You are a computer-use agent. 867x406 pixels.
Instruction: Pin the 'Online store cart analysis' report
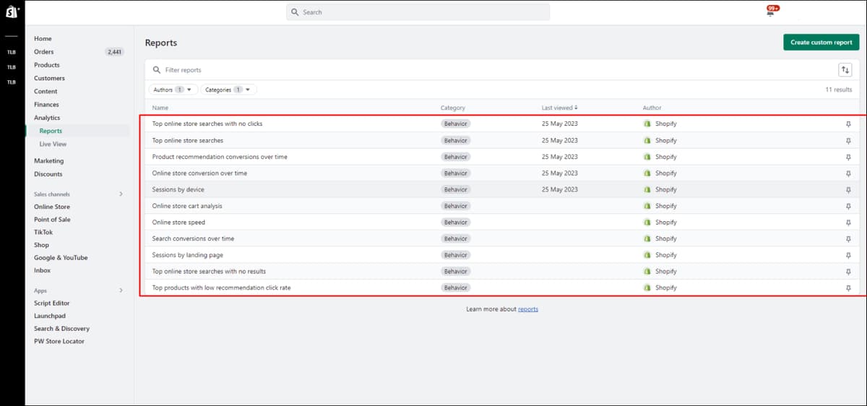(x=848, y=206)
